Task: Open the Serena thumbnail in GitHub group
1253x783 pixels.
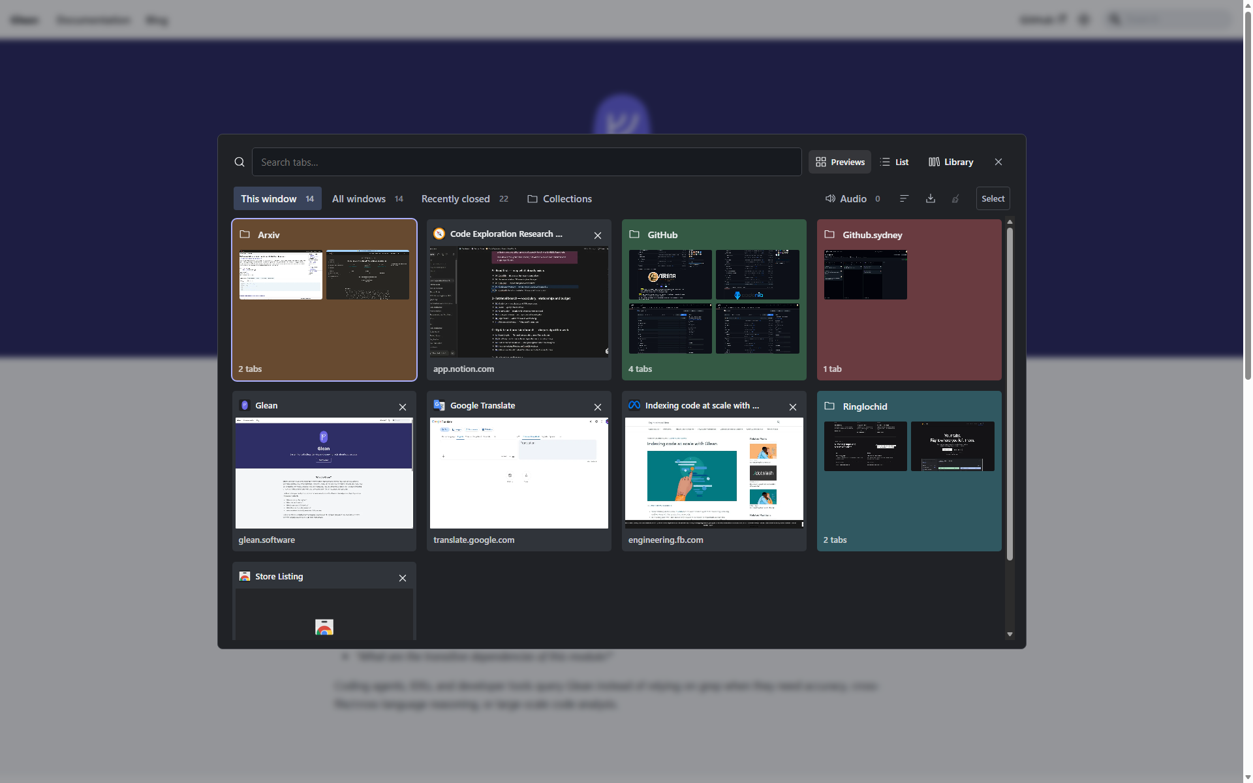Action: 670,275
